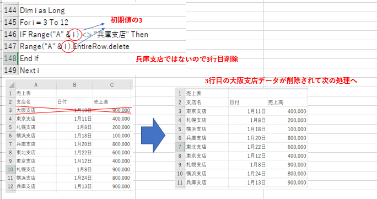Click the 600,000 sales cell in row 7
This screenshot has height=199, width=377.
point(287,147)
